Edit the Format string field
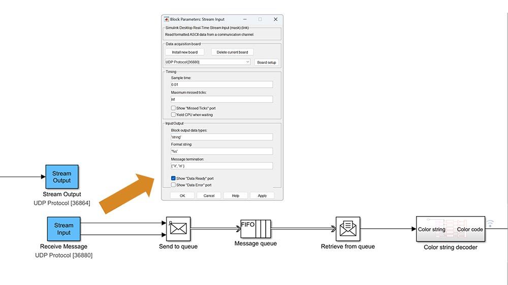Image resolution: width=508 pixels, height=285 pixels. tap(221, 151)
